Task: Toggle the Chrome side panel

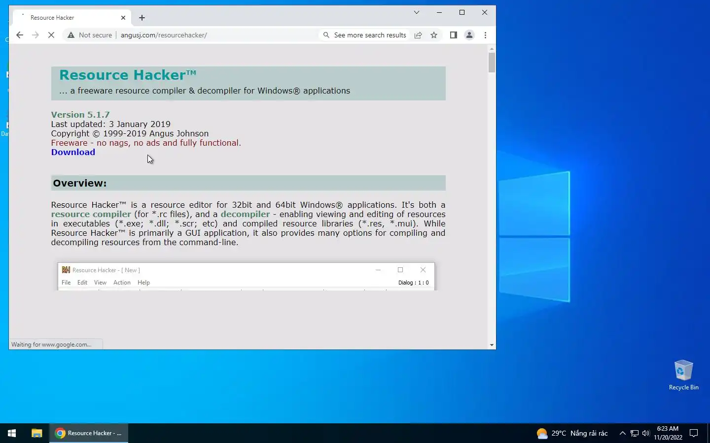Action: tap(454, 35)
